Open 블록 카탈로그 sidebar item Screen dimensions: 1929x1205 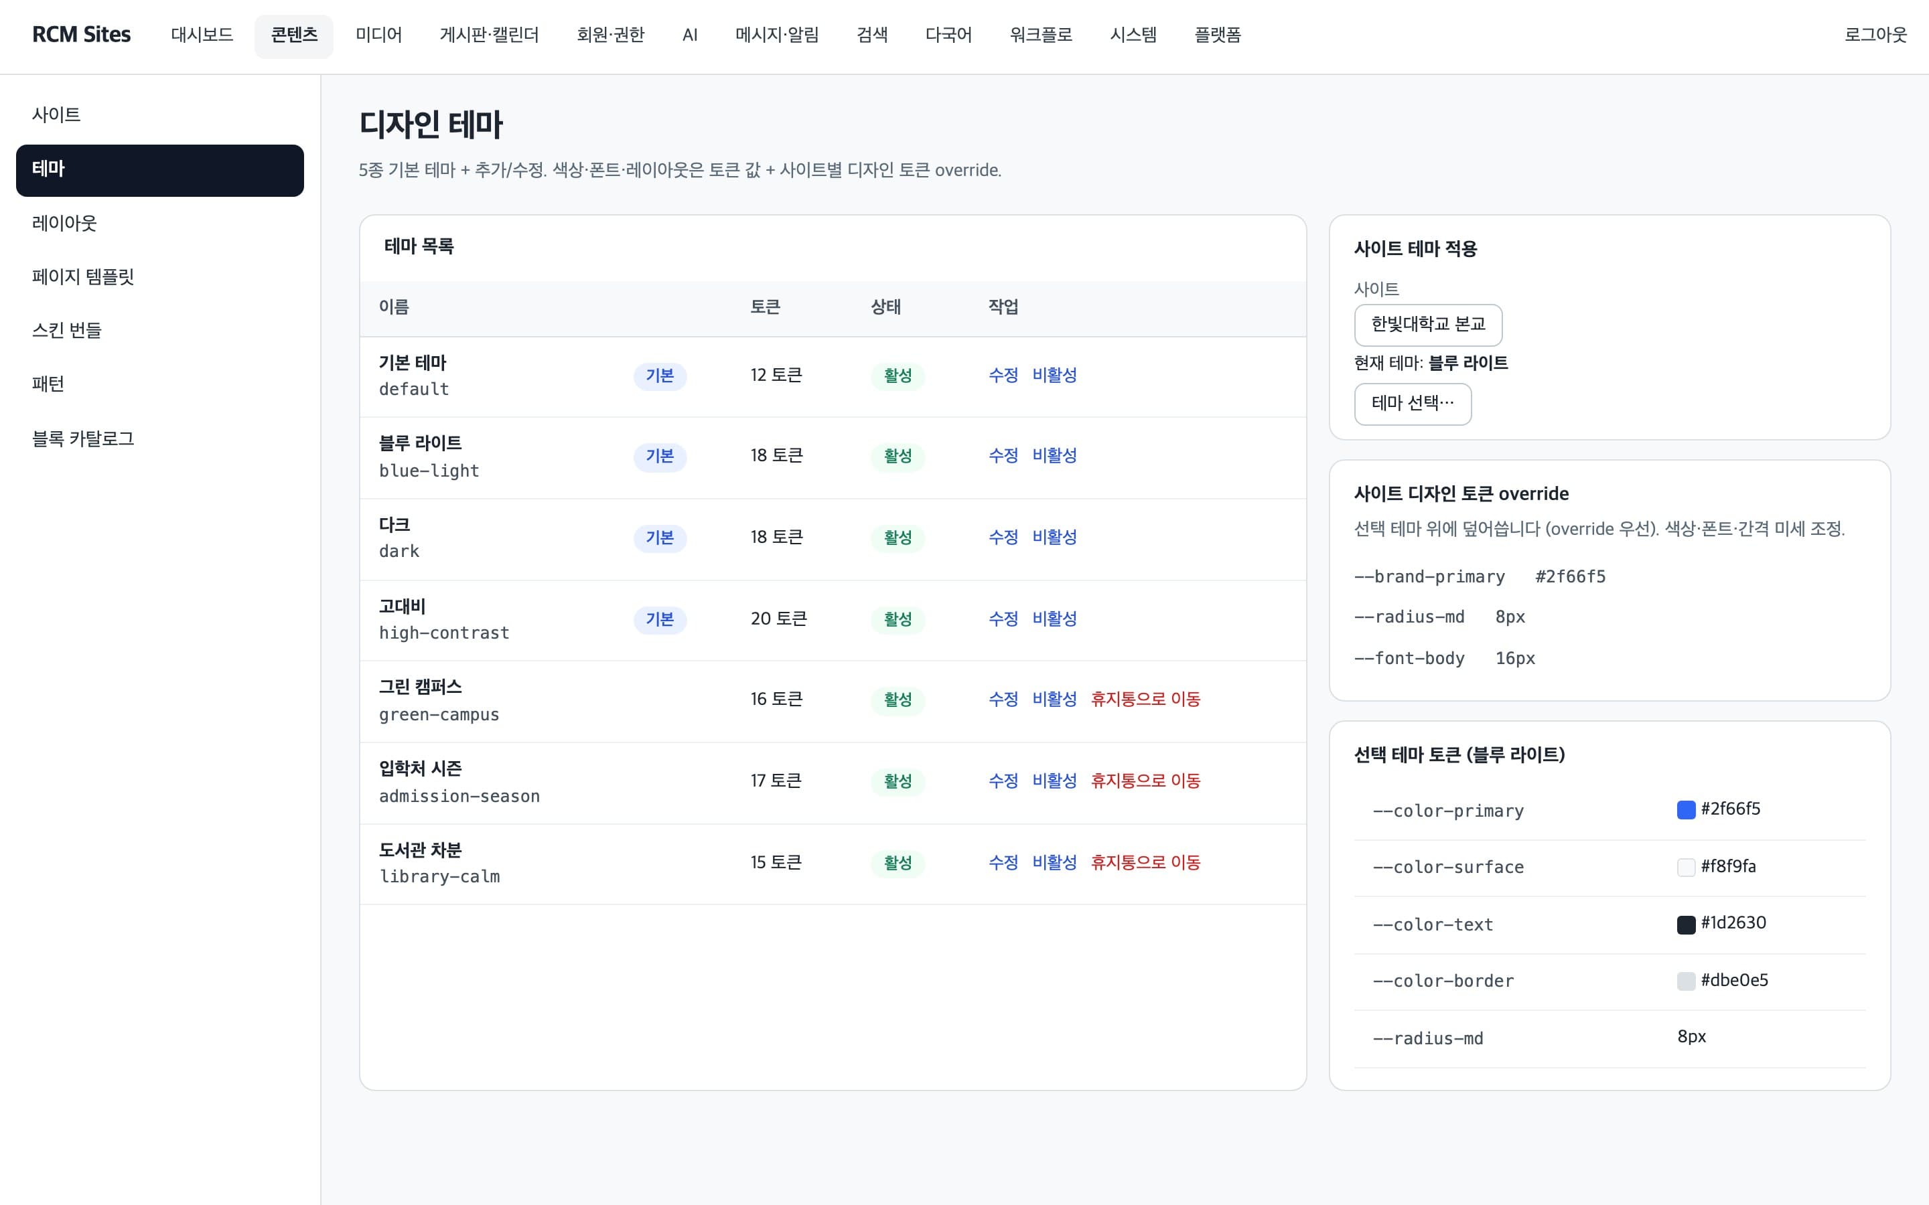(x=159, y=438)
